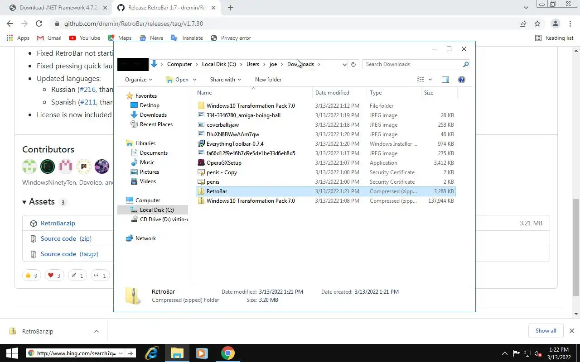Refresh the Downloads folder view
Image resolution: width=580 pixels, height=362 pixels.
click(354, 64)
